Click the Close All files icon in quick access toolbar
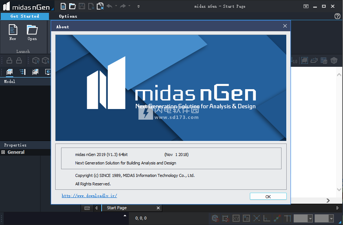This screenshot has height=225, width=343. tap(100, 6)
